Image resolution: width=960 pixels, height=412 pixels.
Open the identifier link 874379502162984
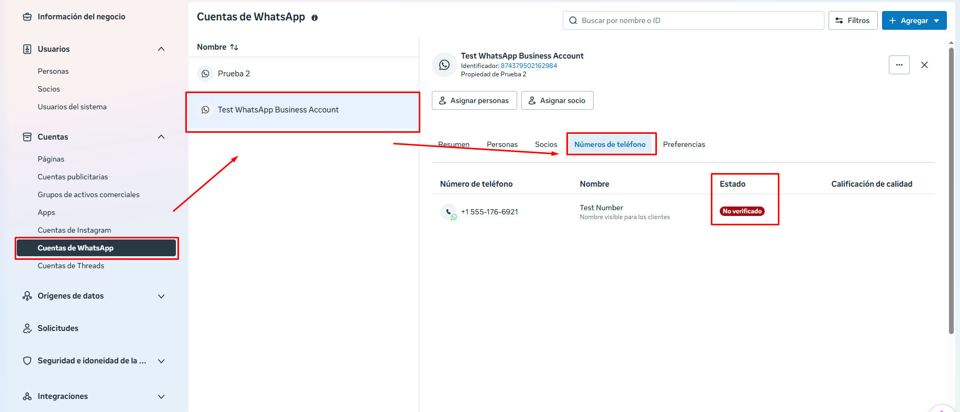click(529, 66)
